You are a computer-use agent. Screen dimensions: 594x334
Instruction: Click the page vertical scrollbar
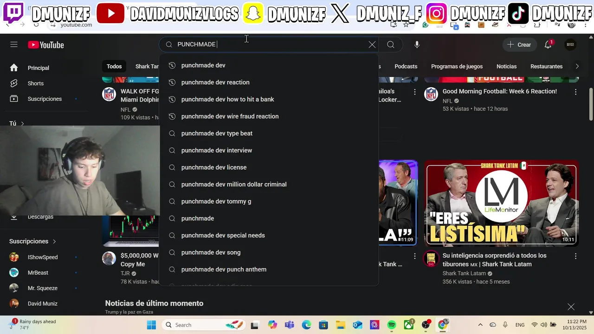tap(591, 104)
